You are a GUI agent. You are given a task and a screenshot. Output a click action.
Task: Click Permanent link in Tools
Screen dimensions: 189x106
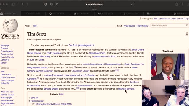pyautogui.click(x=7, y=100)
